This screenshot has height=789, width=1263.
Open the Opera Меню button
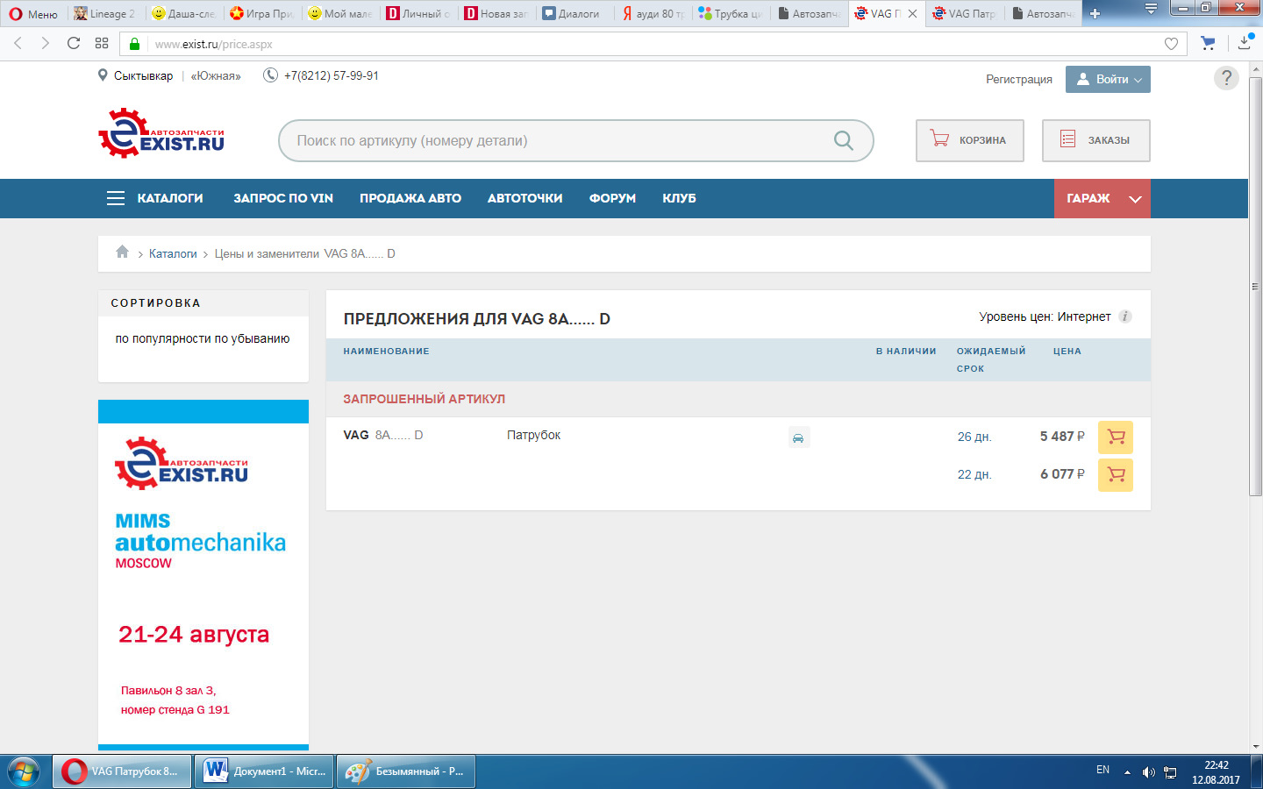point(33,14)
